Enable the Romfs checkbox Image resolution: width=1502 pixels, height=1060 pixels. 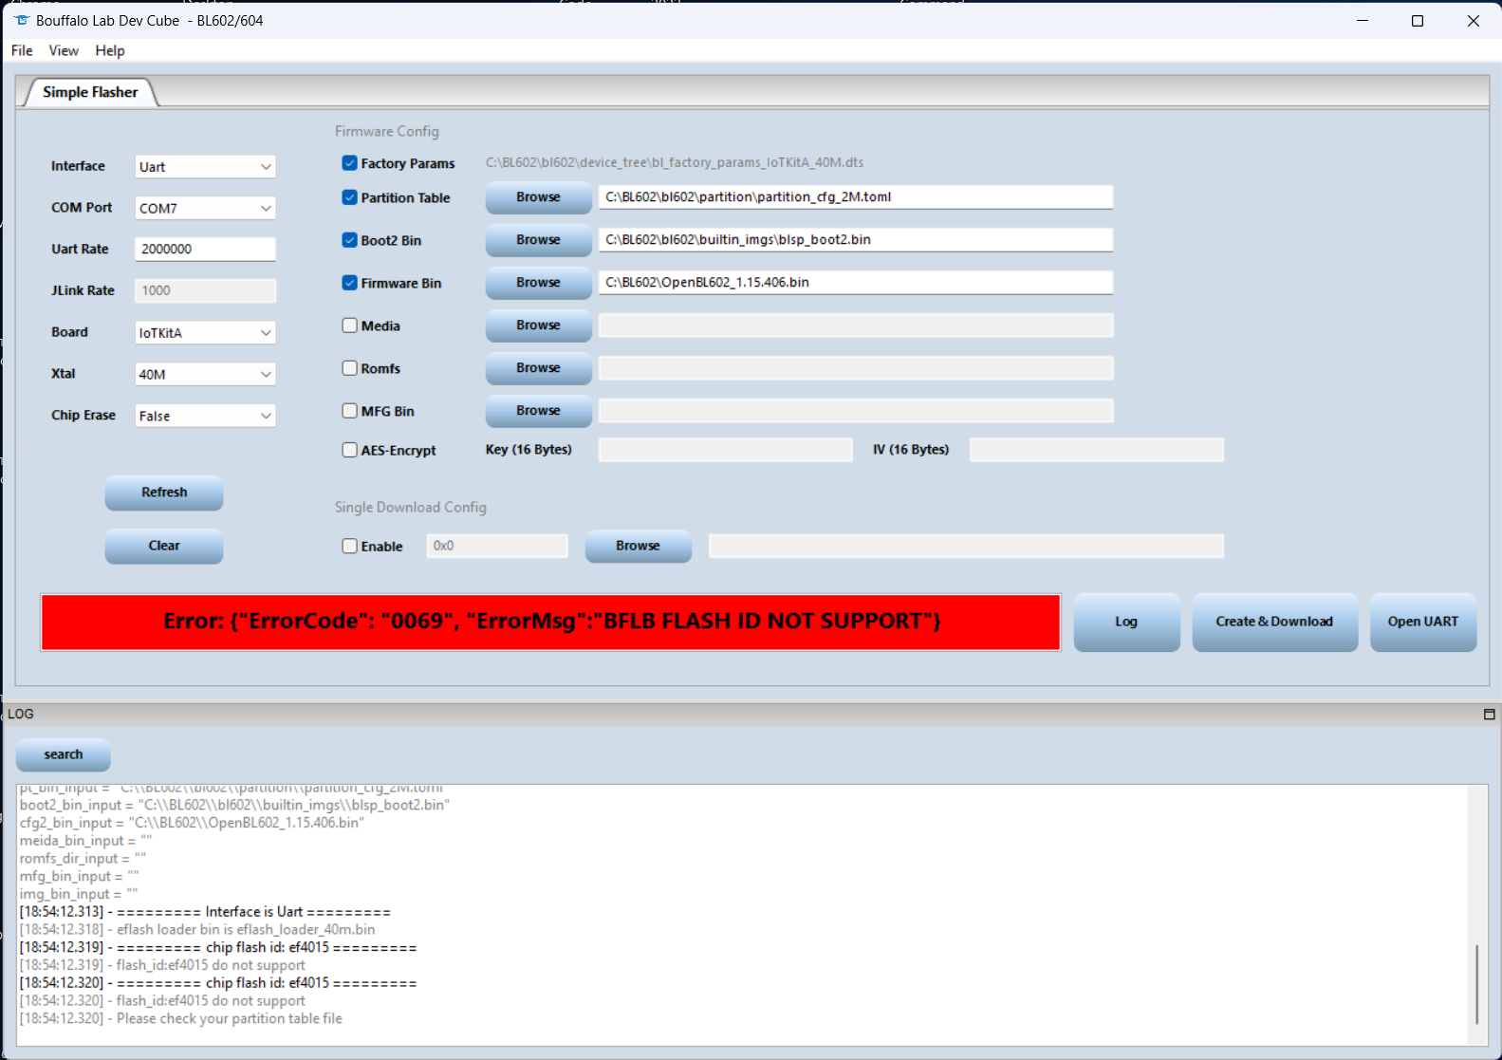coord(350,368)
